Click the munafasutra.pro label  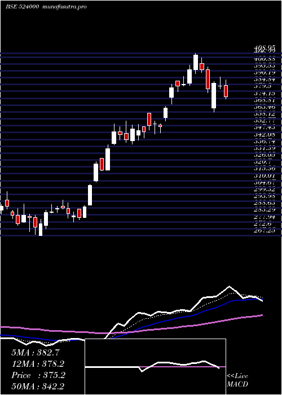point(65,7)
